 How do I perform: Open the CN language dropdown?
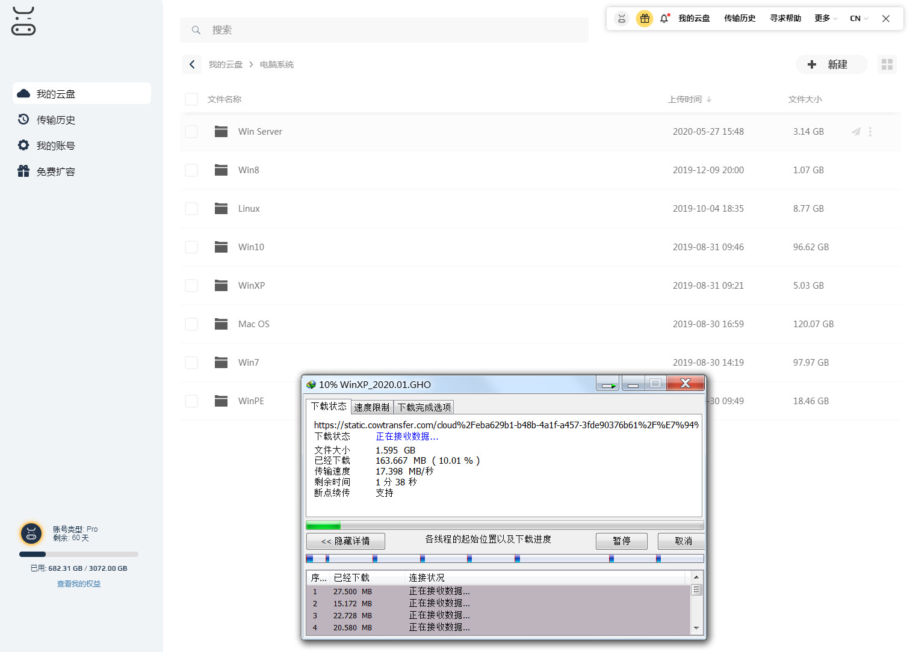pos(859,19)
